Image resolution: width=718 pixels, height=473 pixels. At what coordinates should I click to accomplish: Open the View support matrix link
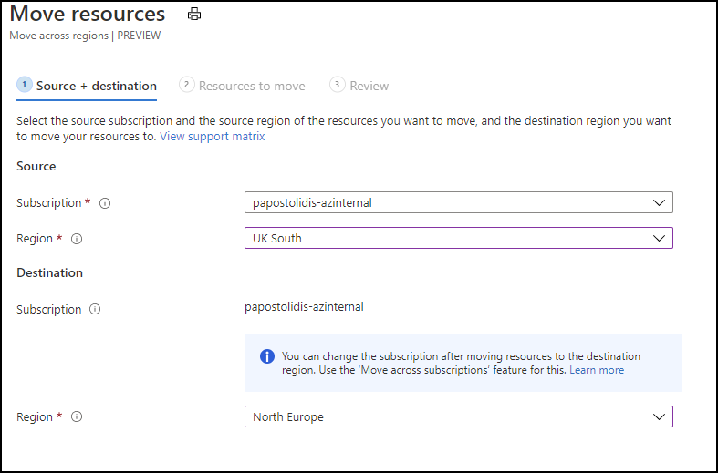pos(212,136)
